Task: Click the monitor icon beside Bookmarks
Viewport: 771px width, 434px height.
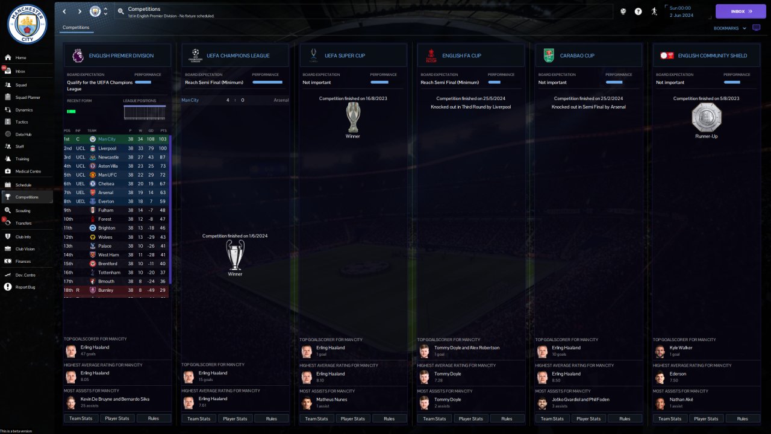Action: click(x=757, y=28)
